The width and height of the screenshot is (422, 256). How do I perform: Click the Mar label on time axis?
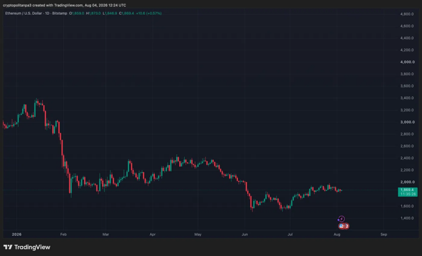pyautogui.click(x=106, y=235)
